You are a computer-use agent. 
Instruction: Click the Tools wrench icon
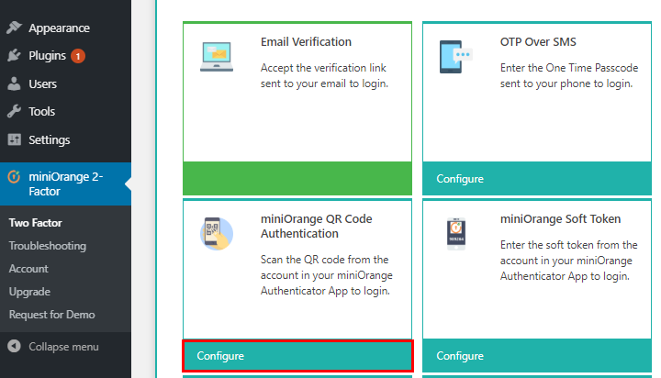click(14, 111)
